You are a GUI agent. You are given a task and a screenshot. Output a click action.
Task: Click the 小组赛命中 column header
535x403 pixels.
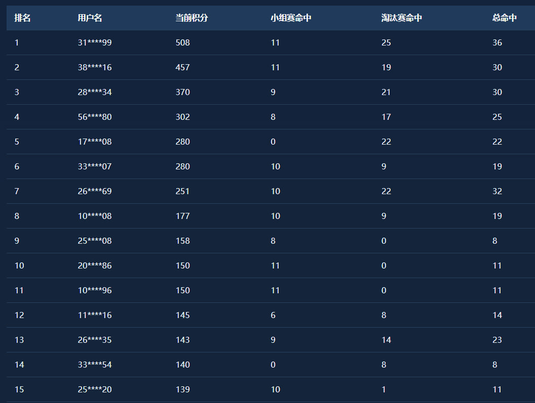[291, 18]
